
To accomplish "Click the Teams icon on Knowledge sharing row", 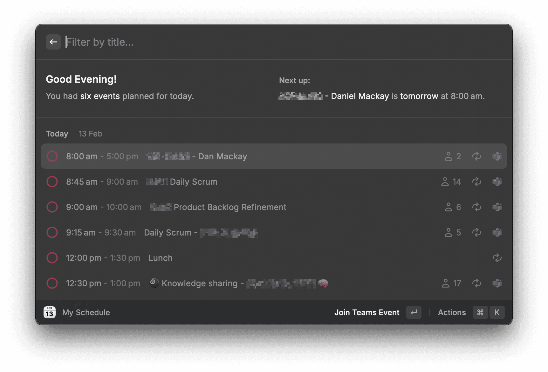I will [x=497, y=283].
